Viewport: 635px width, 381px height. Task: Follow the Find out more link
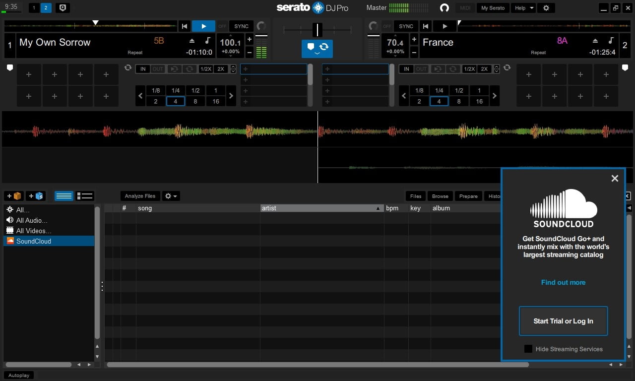(563, 282)
